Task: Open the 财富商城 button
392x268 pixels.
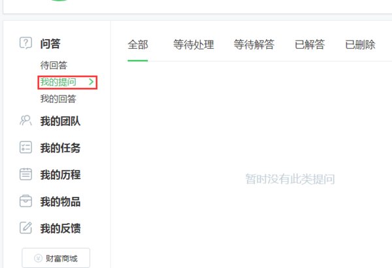Action: point(56,258)
